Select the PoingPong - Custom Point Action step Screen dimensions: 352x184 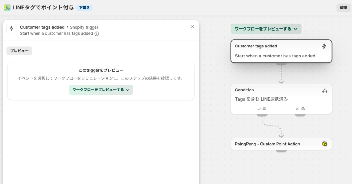(268, 144)
